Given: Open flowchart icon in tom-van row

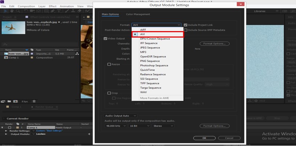Looking at the screenshot, I should (77, 54).
